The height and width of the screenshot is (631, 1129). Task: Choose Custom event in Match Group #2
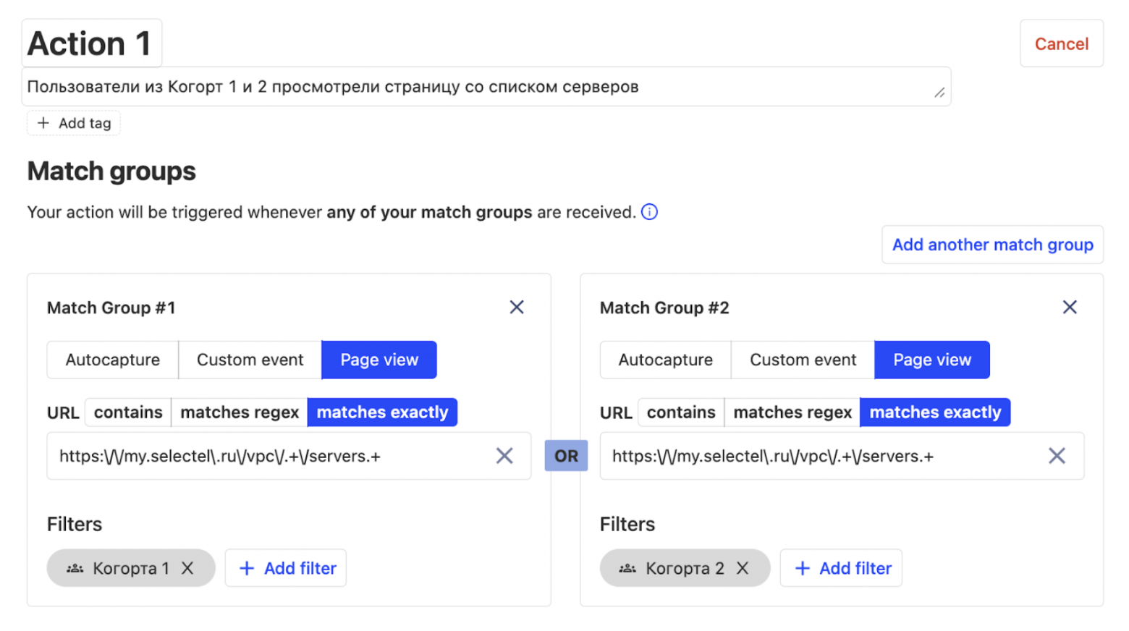(803, 360)
